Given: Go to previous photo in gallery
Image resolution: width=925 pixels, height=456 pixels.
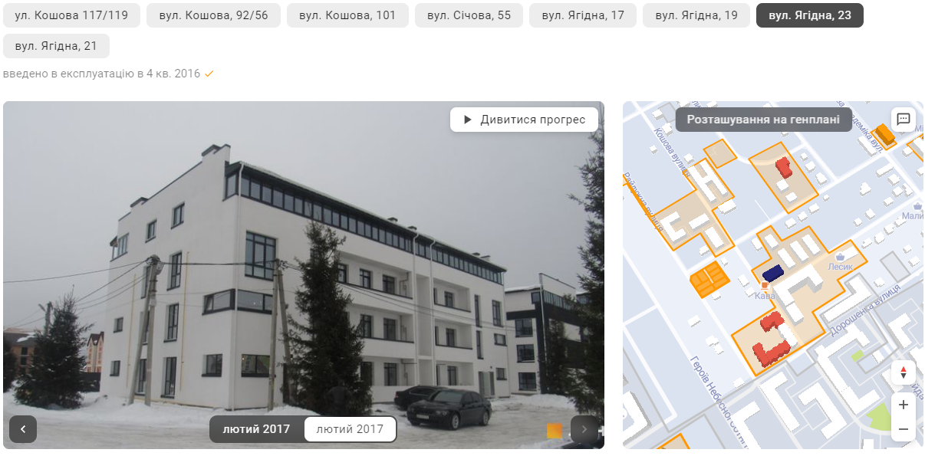Looking at the screenshot, I should tap(23, 429).
